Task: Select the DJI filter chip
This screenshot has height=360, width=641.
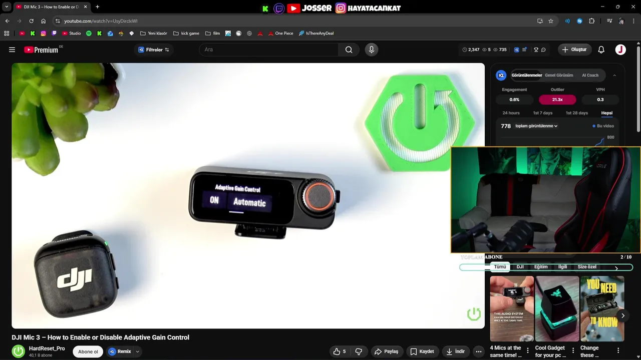Action: 520,267
